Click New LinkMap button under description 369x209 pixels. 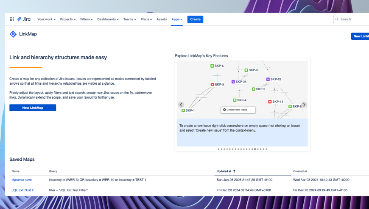(33, 108)
